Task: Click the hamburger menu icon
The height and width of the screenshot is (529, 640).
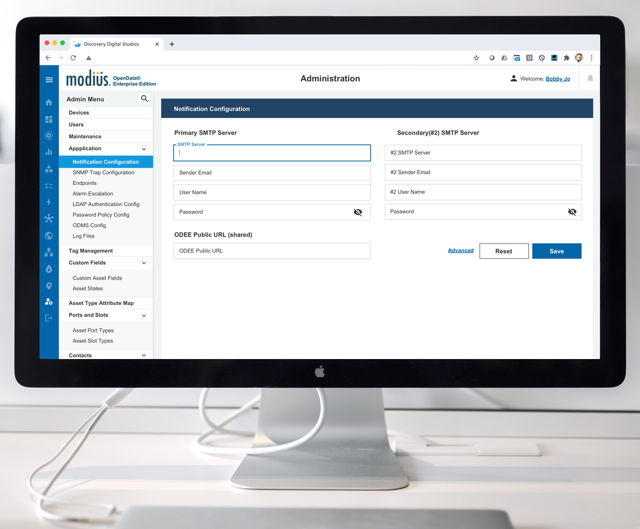Action: [x=49, y=80]
